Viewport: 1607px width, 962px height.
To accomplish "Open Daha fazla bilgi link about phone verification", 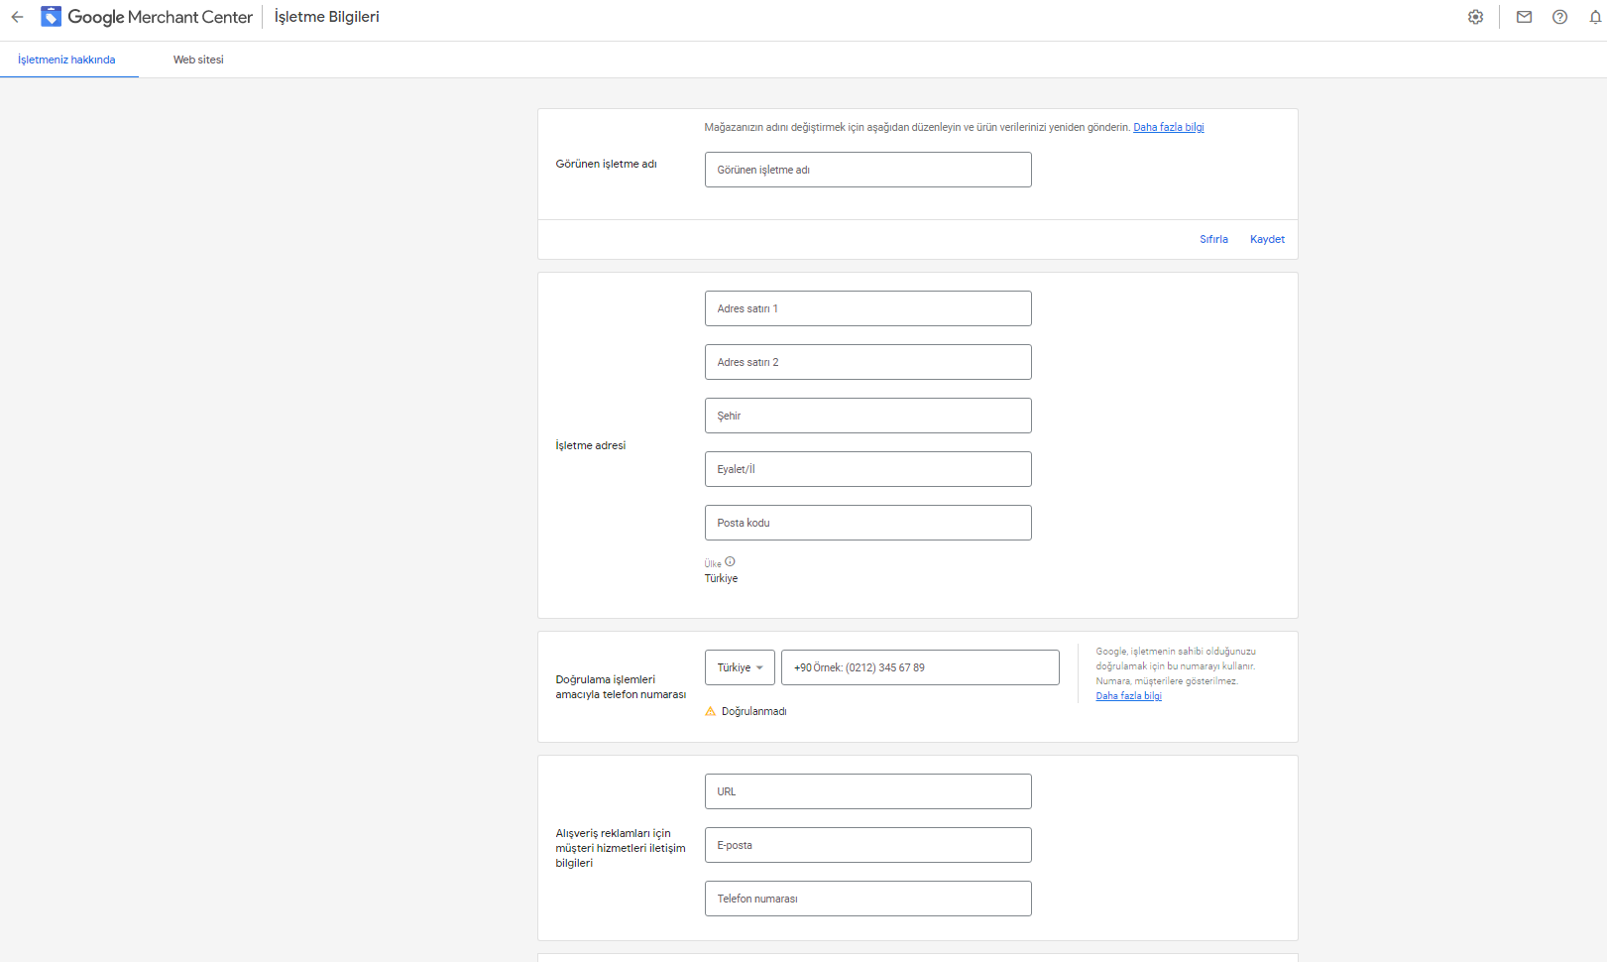I will point(1128,696).
